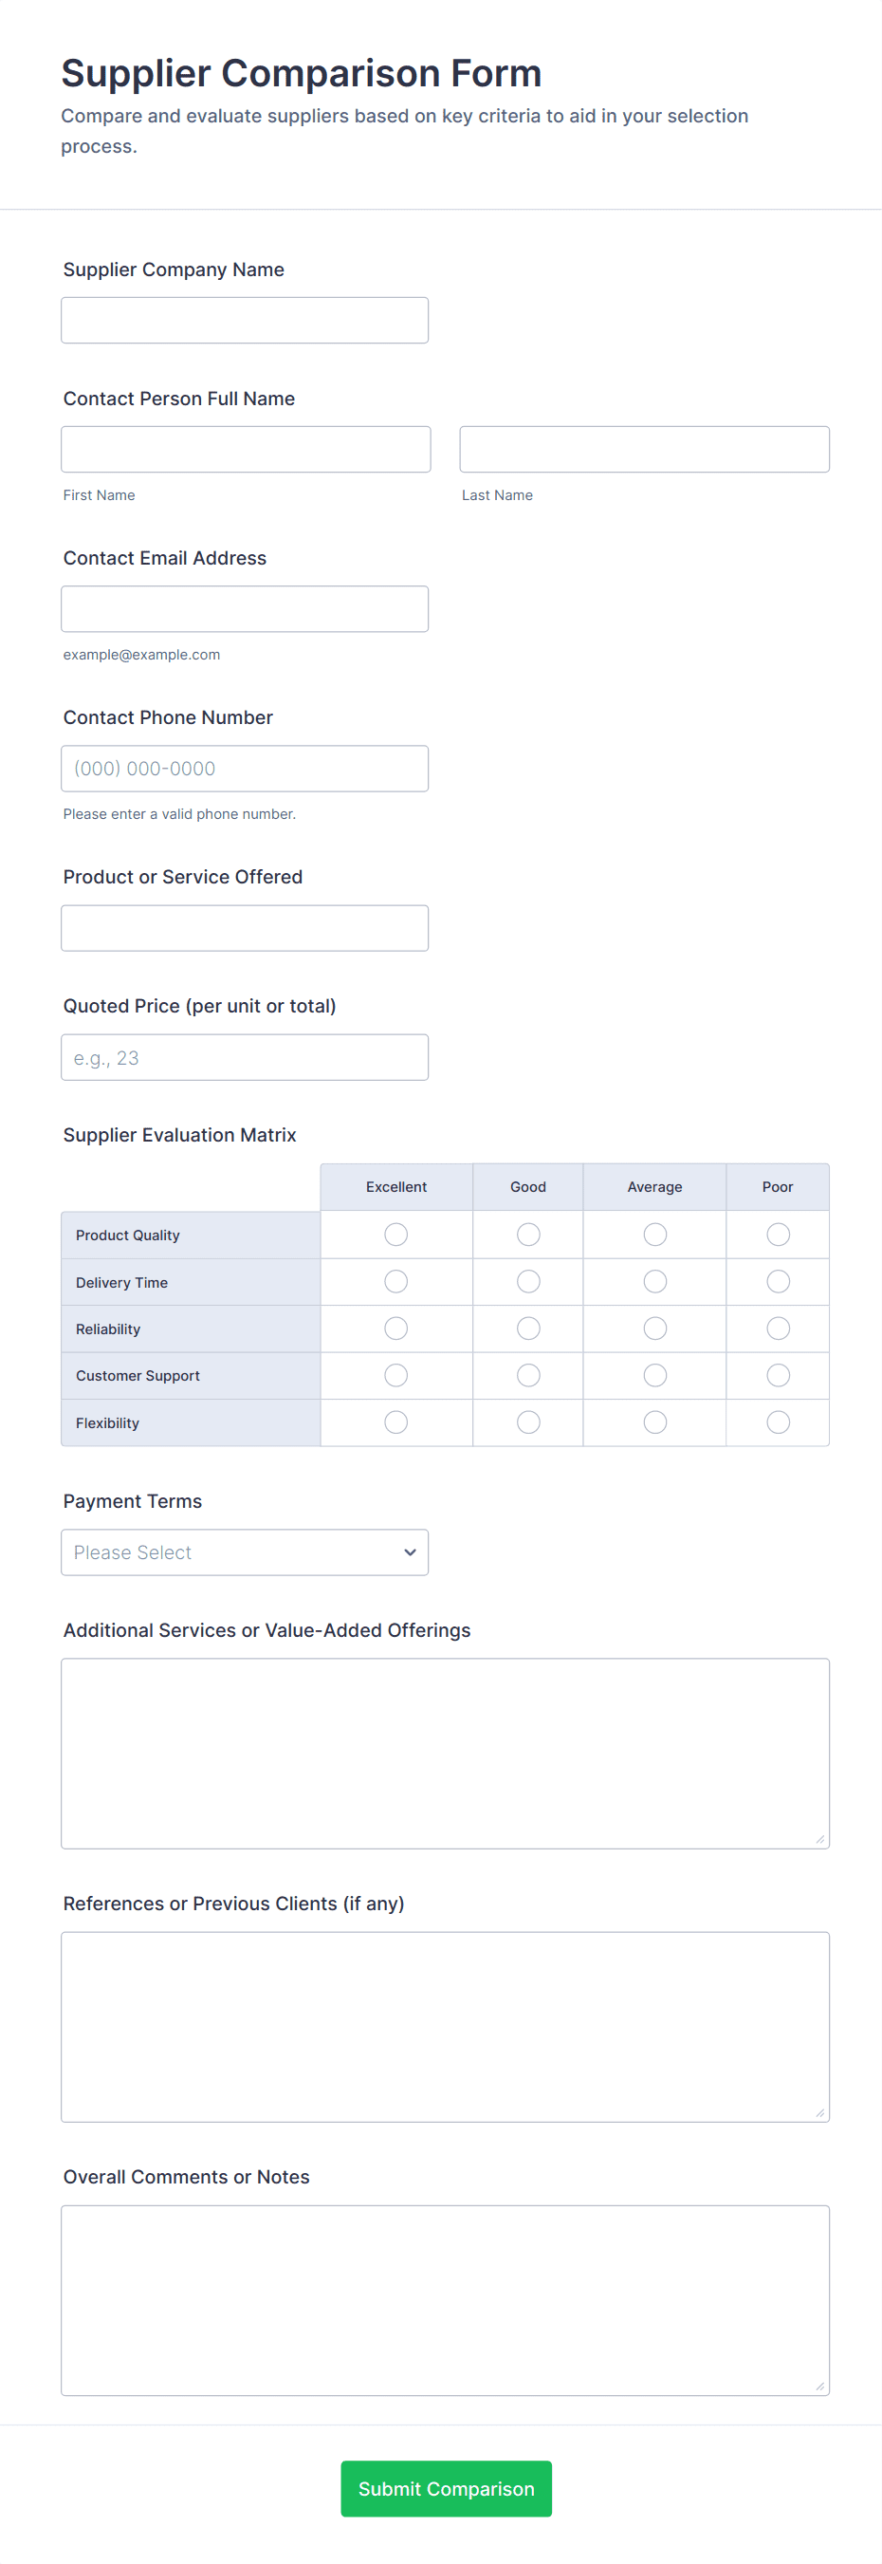Viewport: 882px width, 2564px height.
Task: Focus the First Name input box
Action: click(246, 450)
